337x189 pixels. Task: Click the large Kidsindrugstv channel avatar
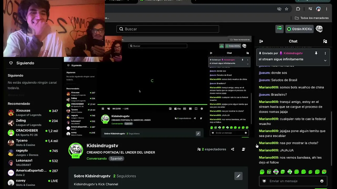(76, 150)
